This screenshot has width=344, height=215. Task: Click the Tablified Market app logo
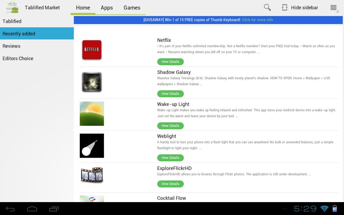click(x=12, y=7)
